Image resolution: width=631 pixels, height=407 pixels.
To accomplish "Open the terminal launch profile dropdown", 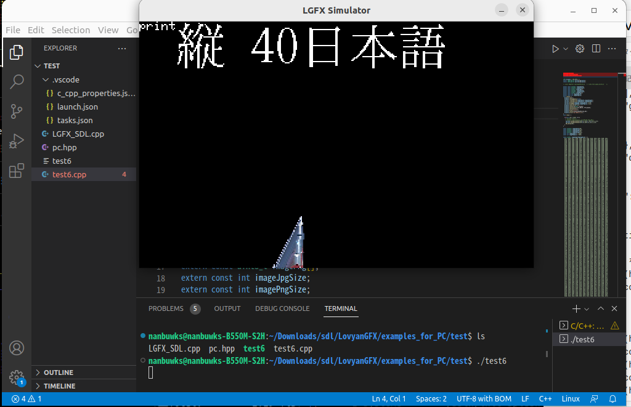I will 587,309.
